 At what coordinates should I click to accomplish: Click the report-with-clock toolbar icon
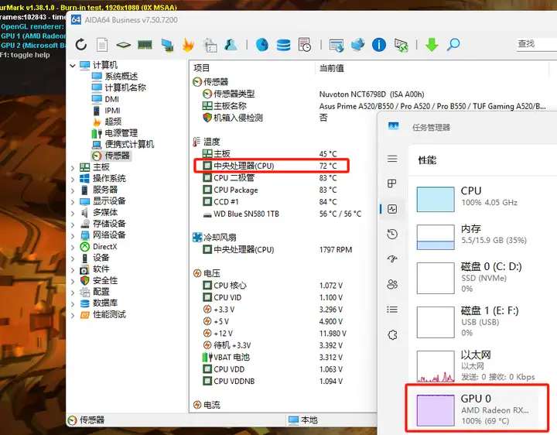coord(305,45)
